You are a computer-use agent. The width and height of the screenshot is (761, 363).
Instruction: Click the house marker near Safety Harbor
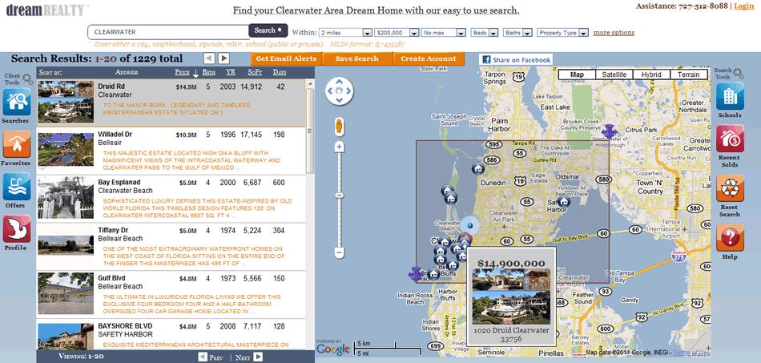pyautogui.click(x=563, y=201)
